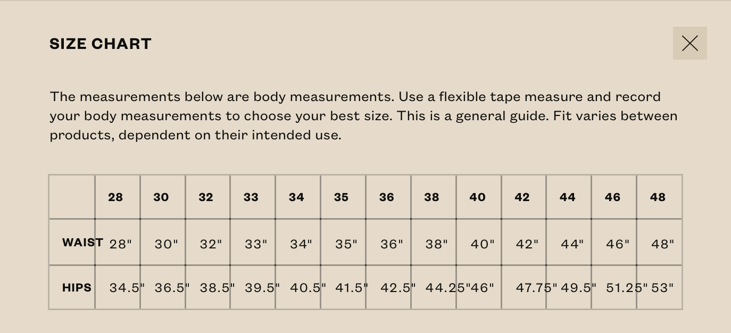Viewport: 731px width, 333px height.
Task: Click the size 46 column header
Action: click(x=612, y=197)
